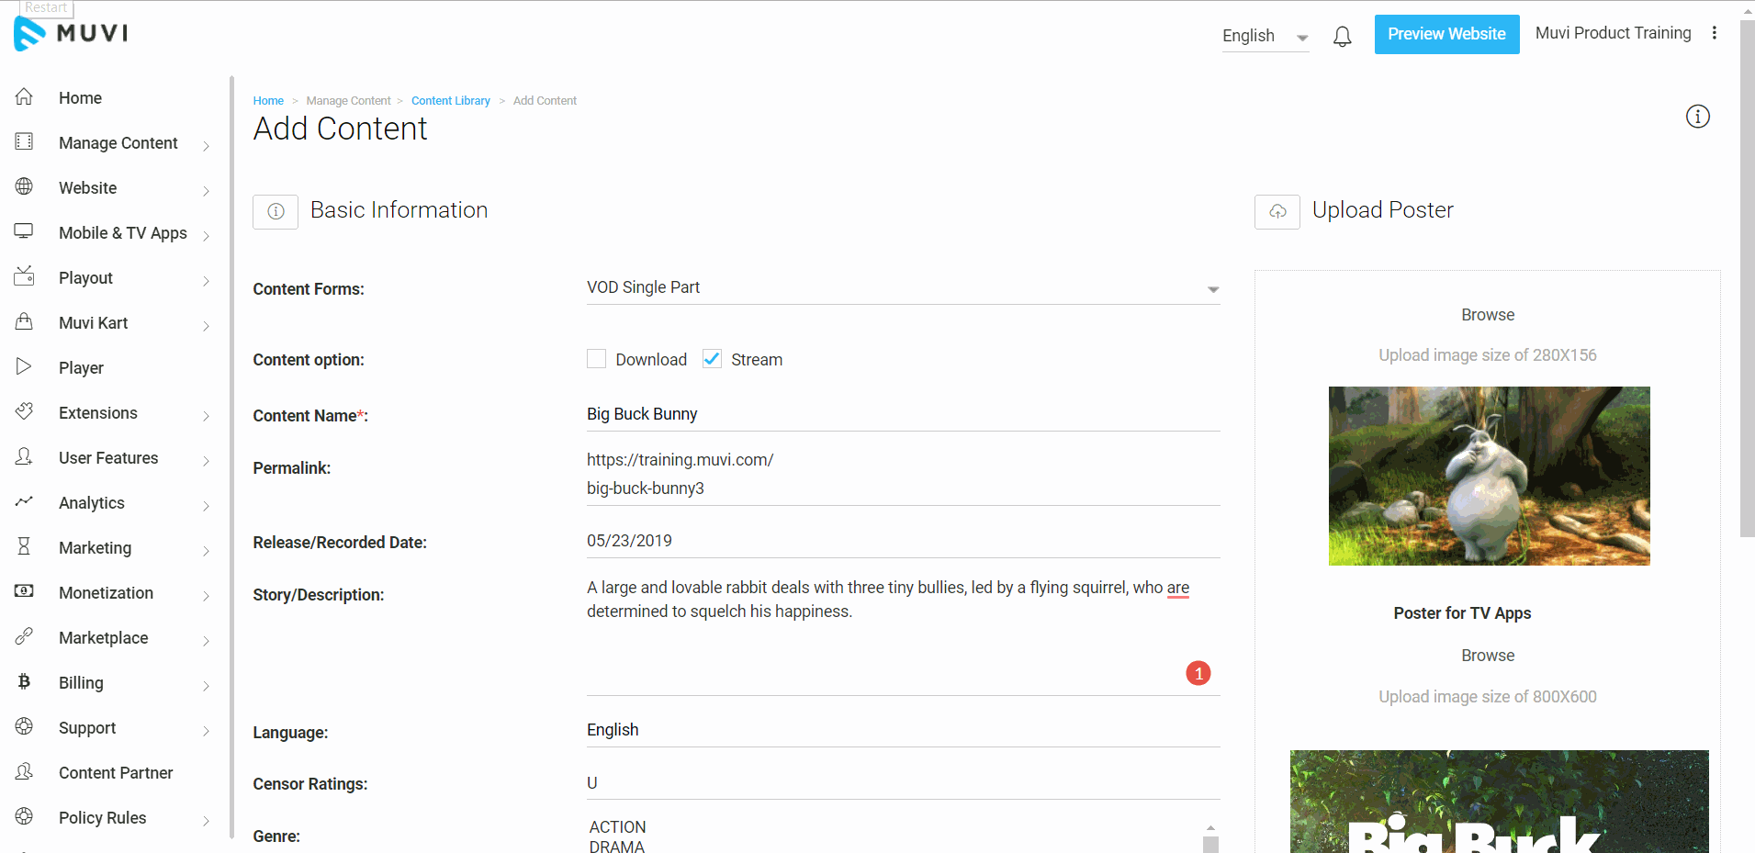
Task: Click Browse under Poster for TV Apps
Action: click(1488, 656)
